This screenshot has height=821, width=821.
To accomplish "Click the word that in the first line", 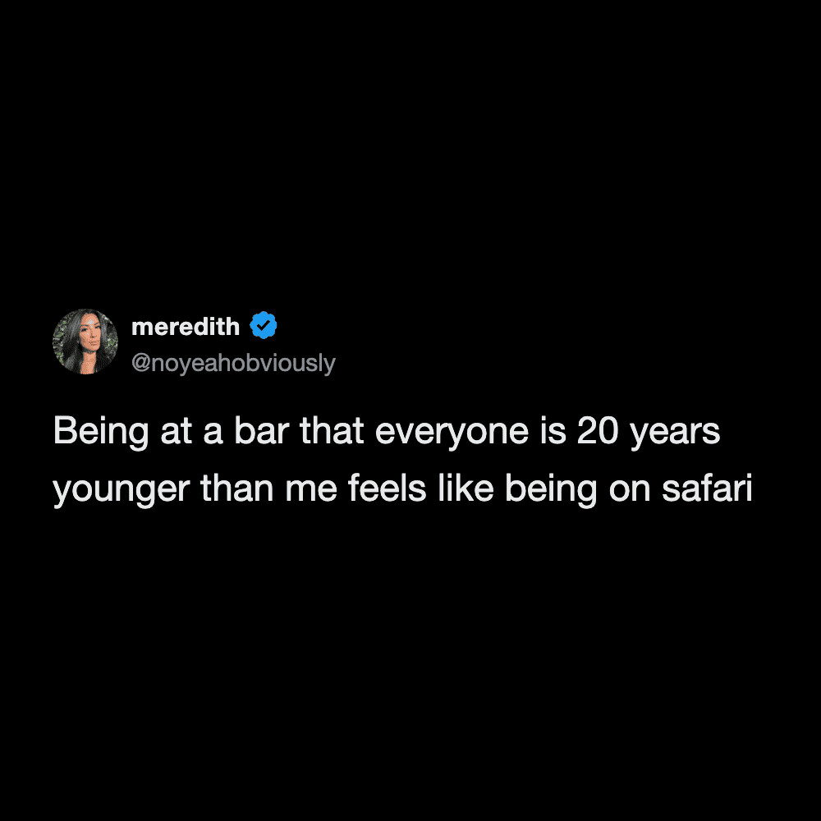I will [x=332, y=432].
